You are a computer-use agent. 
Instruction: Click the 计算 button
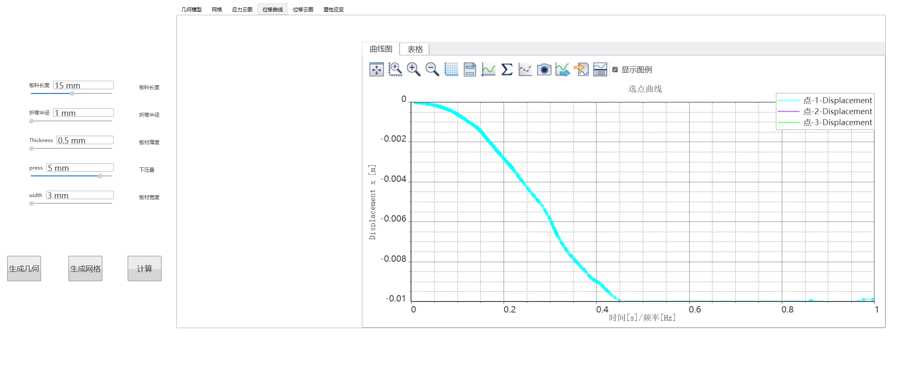145,269
